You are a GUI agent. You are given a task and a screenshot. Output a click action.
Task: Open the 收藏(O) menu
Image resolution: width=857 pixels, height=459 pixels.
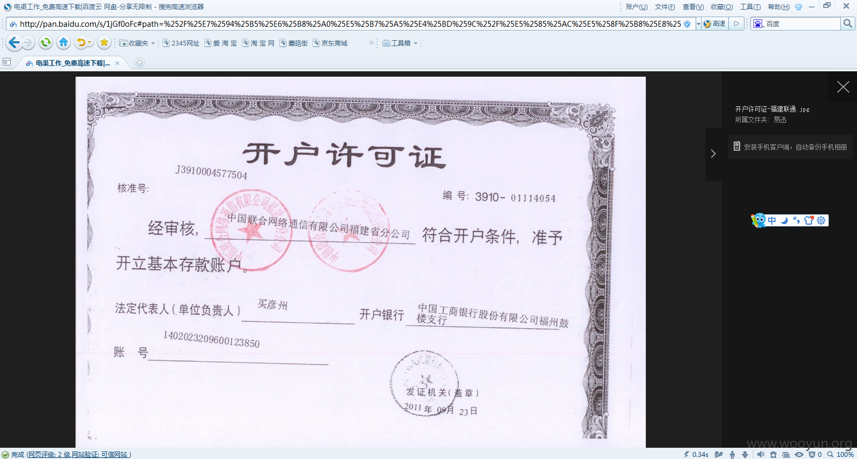coord(721,7)
